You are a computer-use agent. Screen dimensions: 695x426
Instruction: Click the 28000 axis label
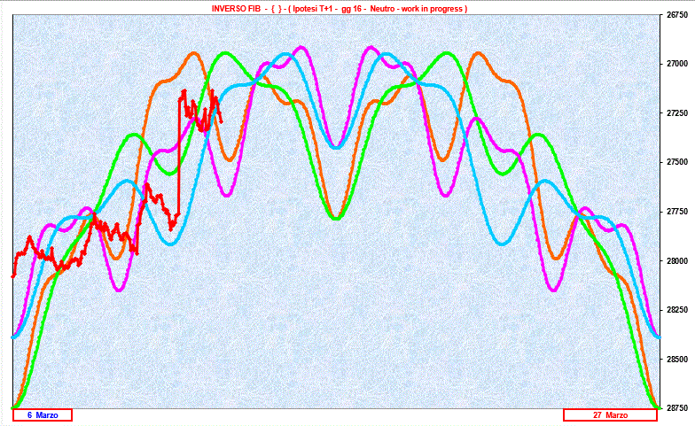coord(677,260)
